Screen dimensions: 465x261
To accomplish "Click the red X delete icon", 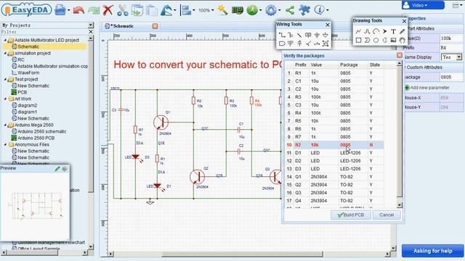I will click(x=108, y=10).
